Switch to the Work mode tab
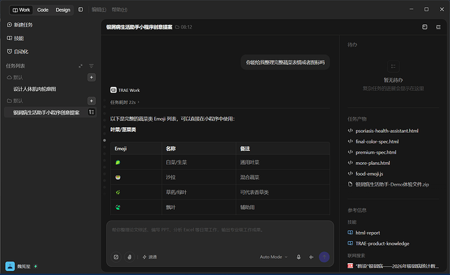 point(22,10)
